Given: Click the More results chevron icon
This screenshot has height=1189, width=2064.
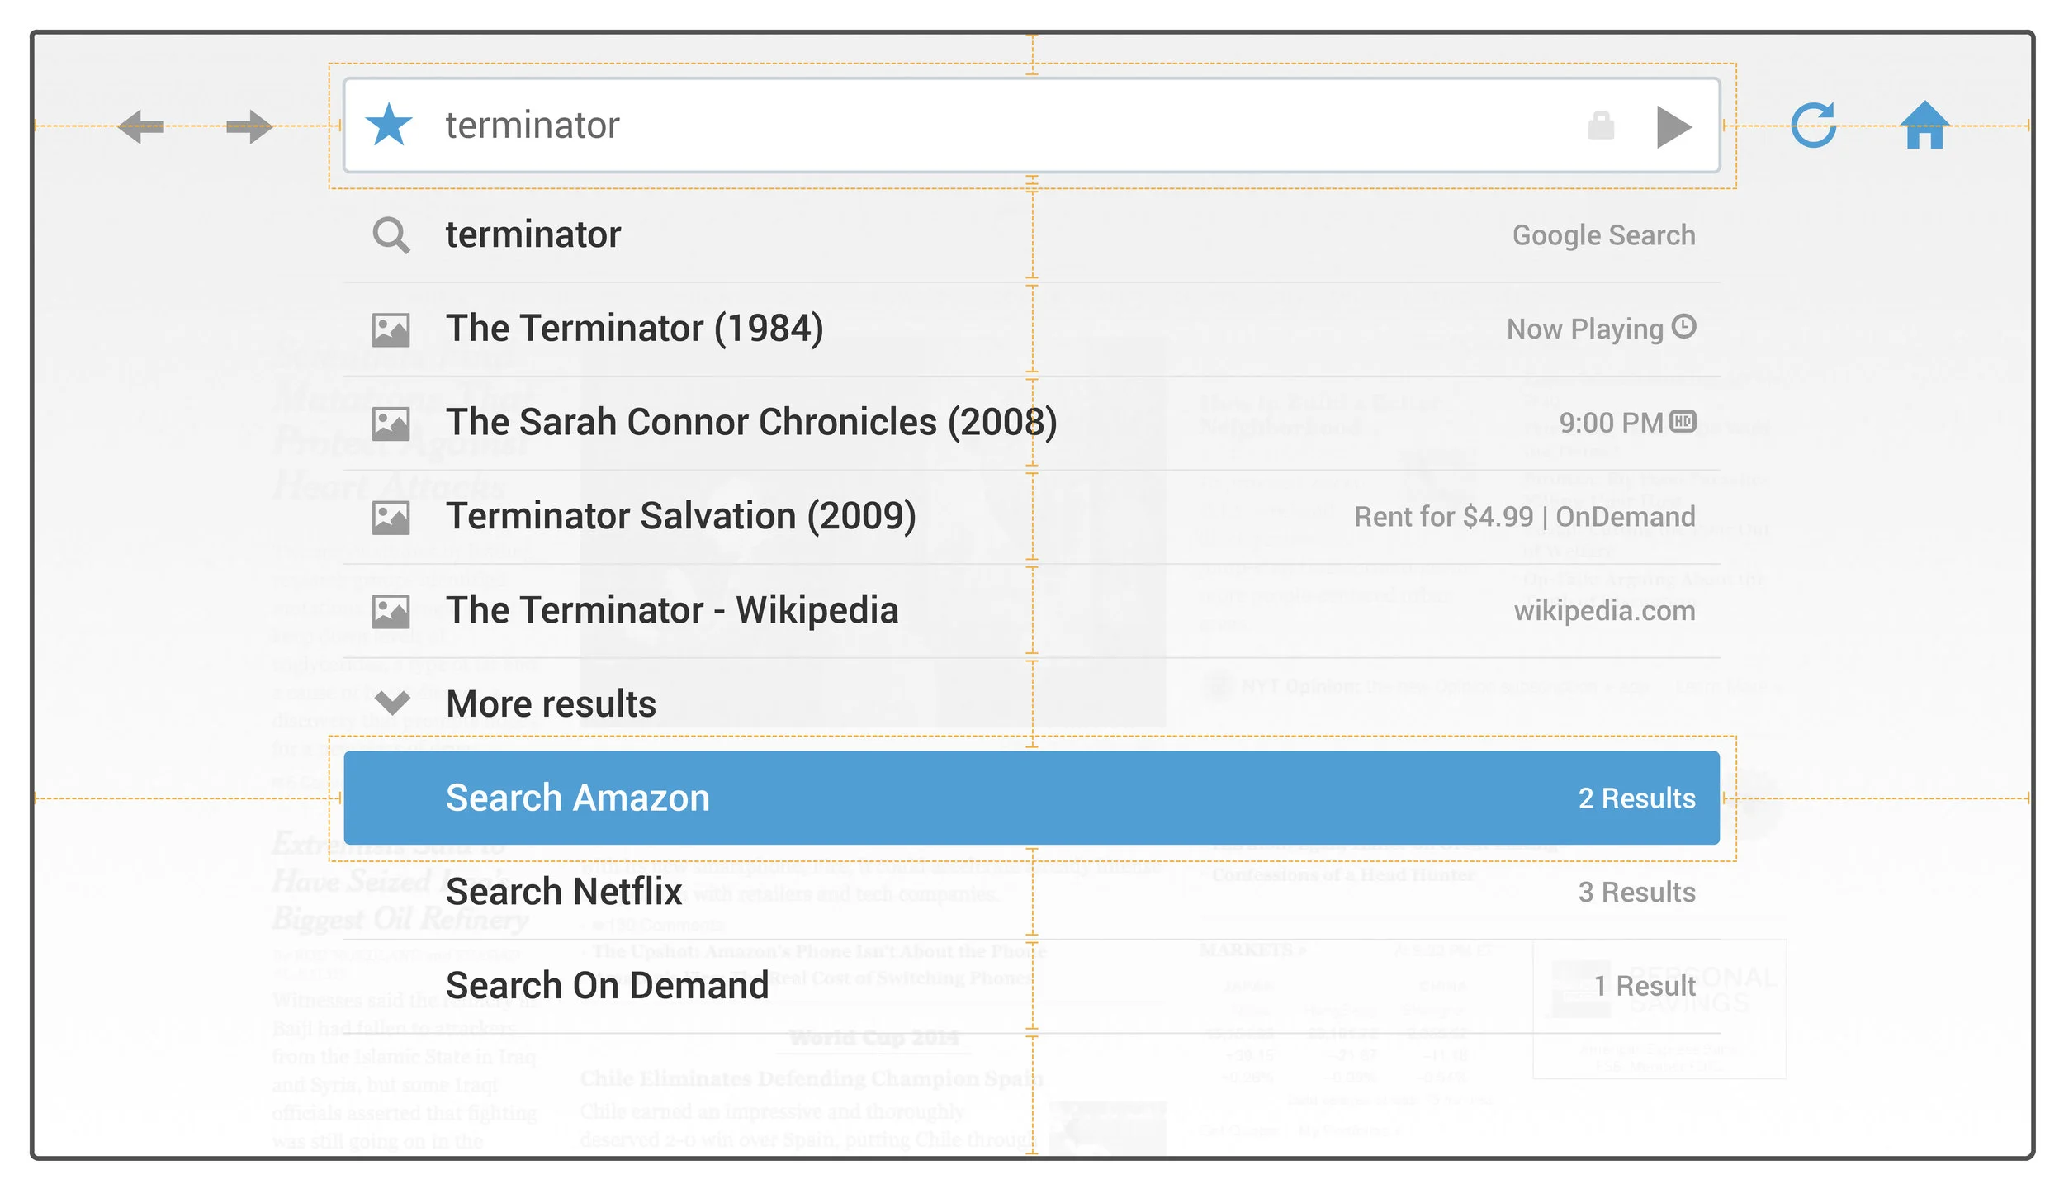Looking at the screenshot, I should click(x=391, y=703).
